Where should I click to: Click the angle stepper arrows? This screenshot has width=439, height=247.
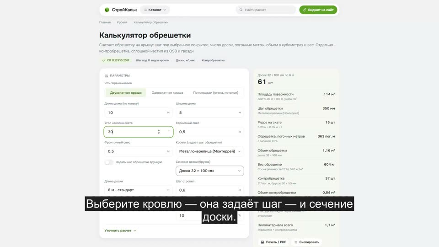pyautogui.click(x=159, y=132)
